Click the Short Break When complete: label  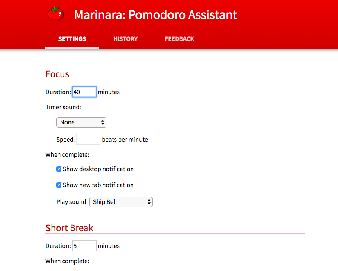click(67, 261)
